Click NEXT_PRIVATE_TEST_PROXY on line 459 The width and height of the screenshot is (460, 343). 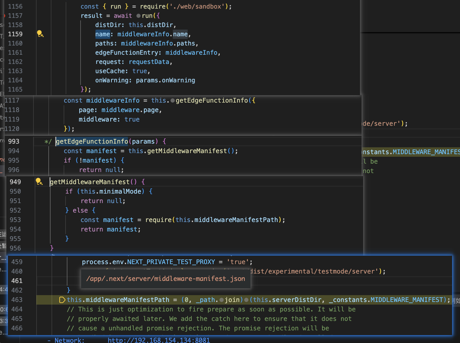[171, 262]
